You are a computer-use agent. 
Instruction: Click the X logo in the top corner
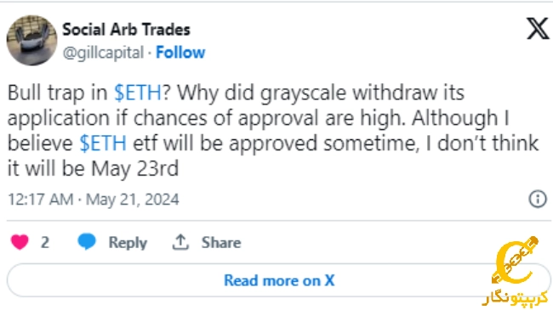538,29
